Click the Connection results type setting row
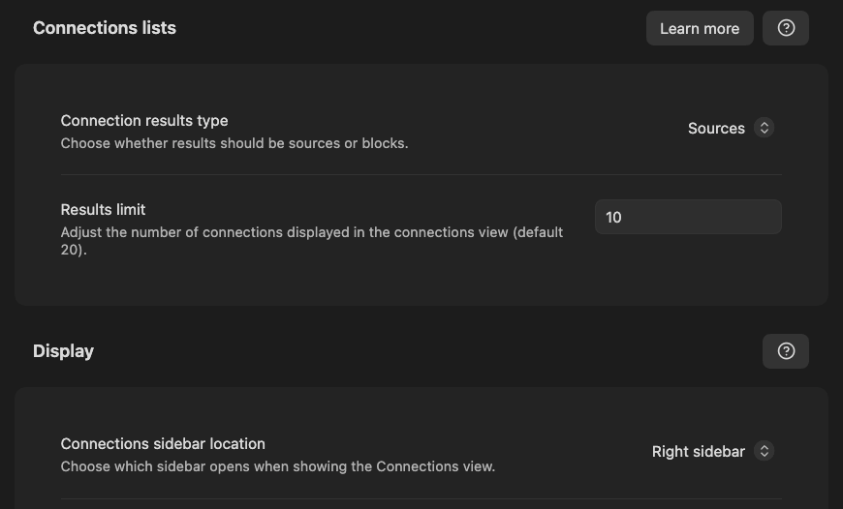The width and height of the screenshot is (843, 509). click(421, 131)
